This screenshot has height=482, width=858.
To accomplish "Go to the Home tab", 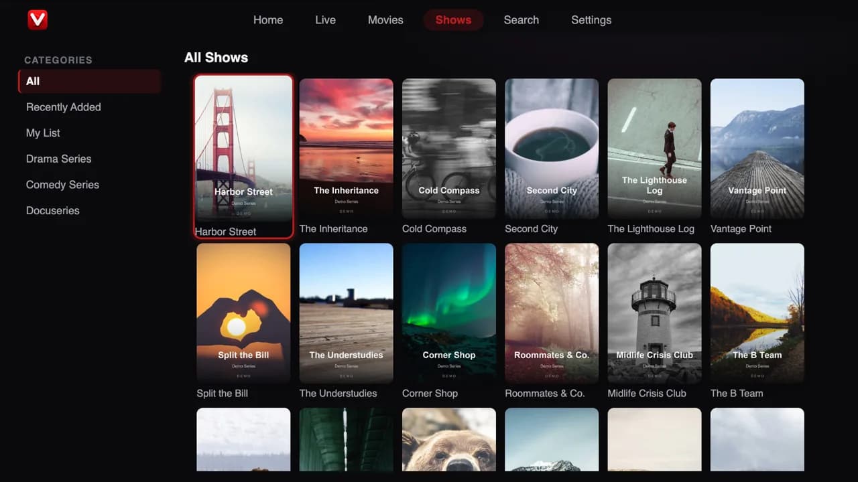I will coord(268,20).
